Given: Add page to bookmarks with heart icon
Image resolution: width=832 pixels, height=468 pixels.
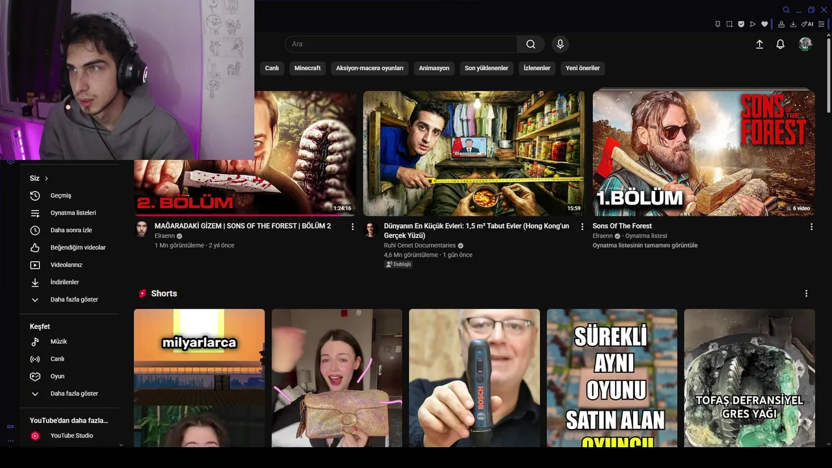Looking at the screenshot, I should click(x=764, y=24).
